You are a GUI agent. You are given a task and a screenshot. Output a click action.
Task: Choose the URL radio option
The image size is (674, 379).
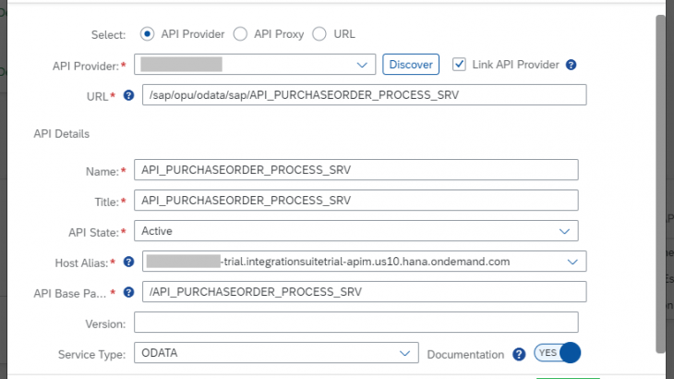pyautogui.click(x=320, y=34)
